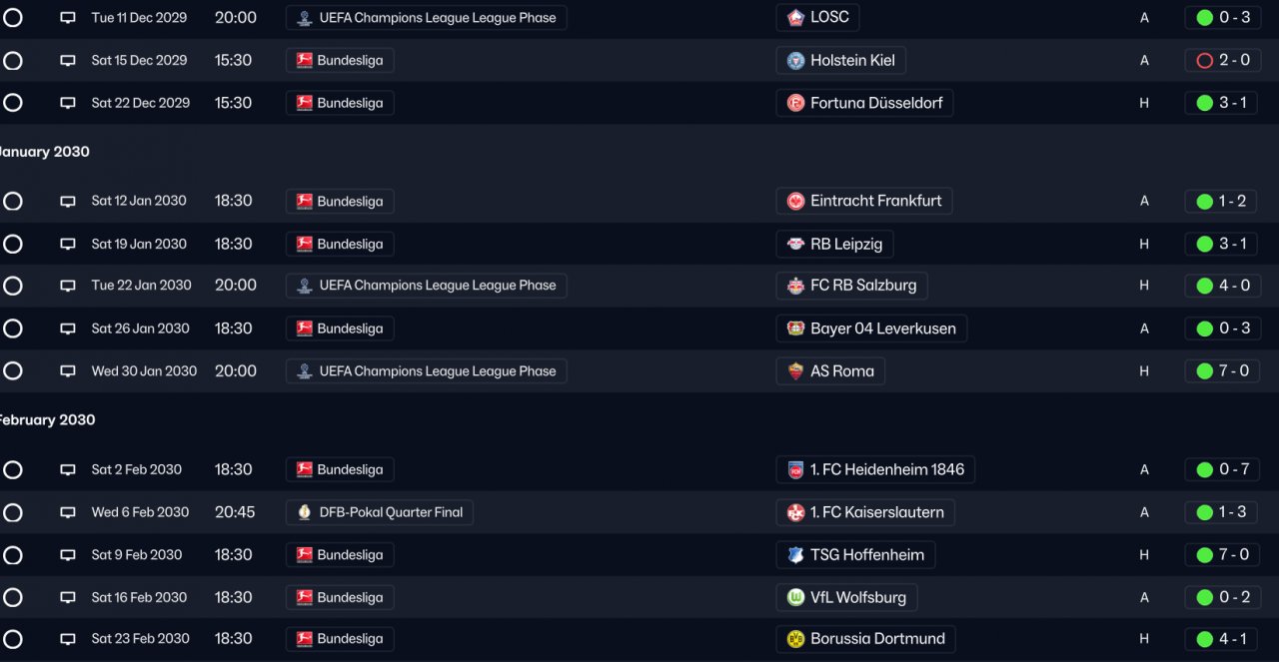Image resolution: width=1279 pixels, height=662 pixels.
Task: Click the AS Roma club crest
Action: (795, 371)
